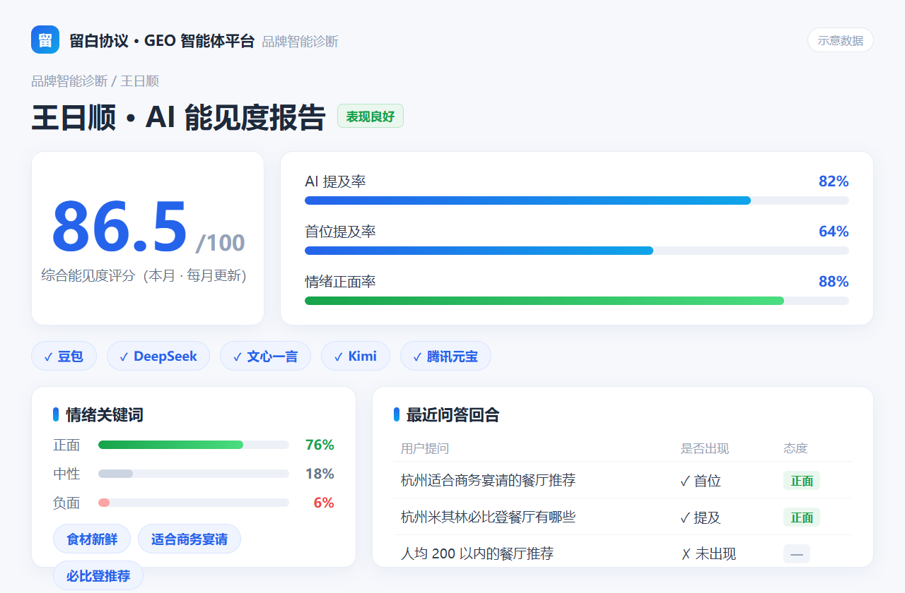
Task: Click the 负面 sentiment bar
Action: pyautogui.click(x=194, y=503)
